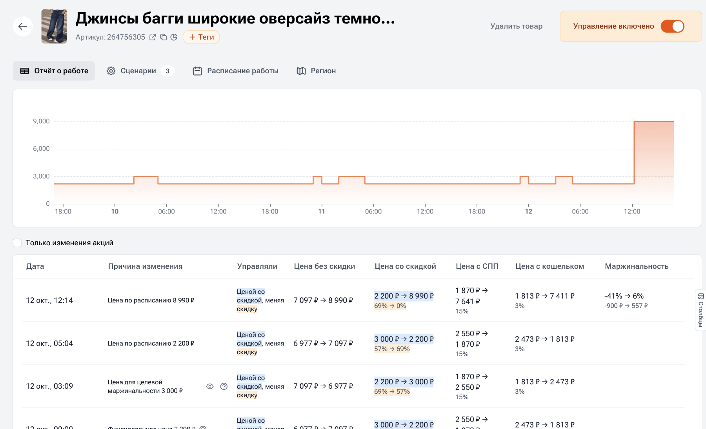Click the Дата column header
The height and width of the screenshot is (429, 706).
[x=35, y=266]
